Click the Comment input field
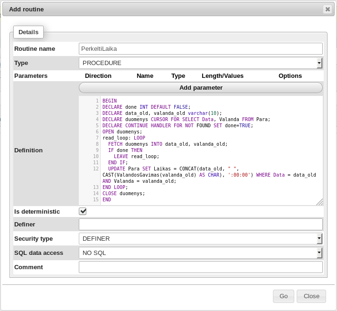This screenshot has width=337, height=311. (200, 267)
